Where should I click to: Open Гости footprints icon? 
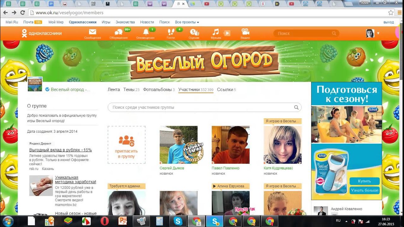(x=171, y=32)
